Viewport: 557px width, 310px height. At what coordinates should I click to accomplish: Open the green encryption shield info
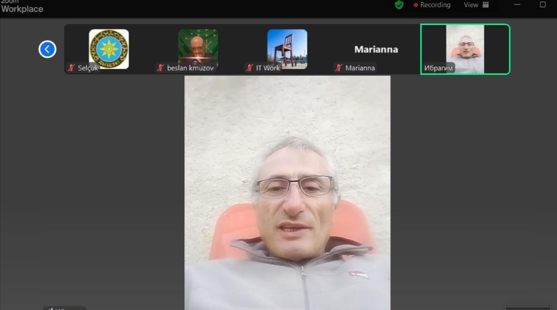tap(399, 5)
